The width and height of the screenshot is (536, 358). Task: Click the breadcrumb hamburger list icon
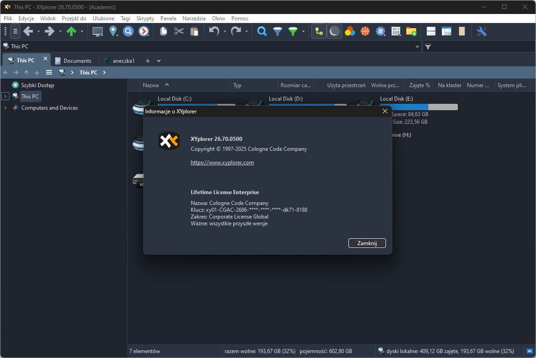[49, 72]
